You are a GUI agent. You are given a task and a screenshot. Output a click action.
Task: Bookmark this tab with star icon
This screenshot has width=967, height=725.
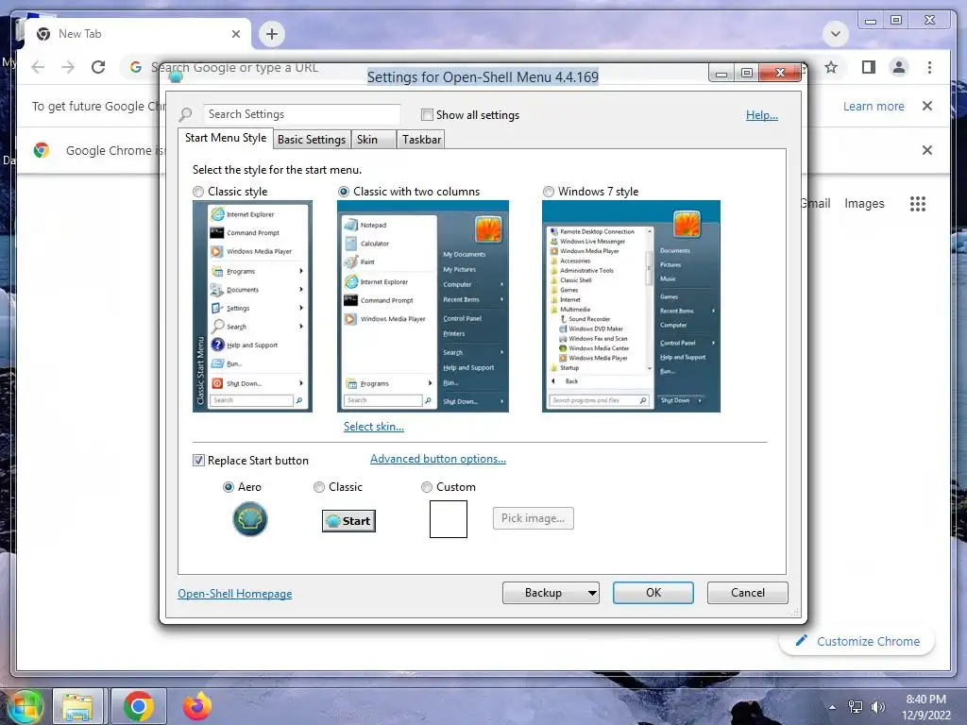[831, 67]
